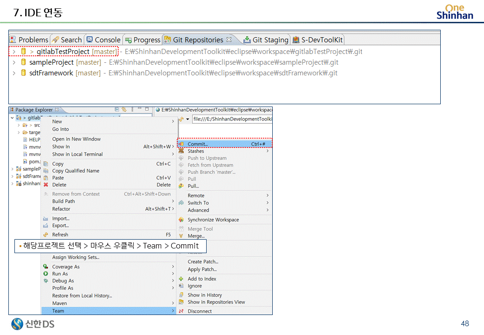Click Show in Repositories View

(x=225, y=302)
